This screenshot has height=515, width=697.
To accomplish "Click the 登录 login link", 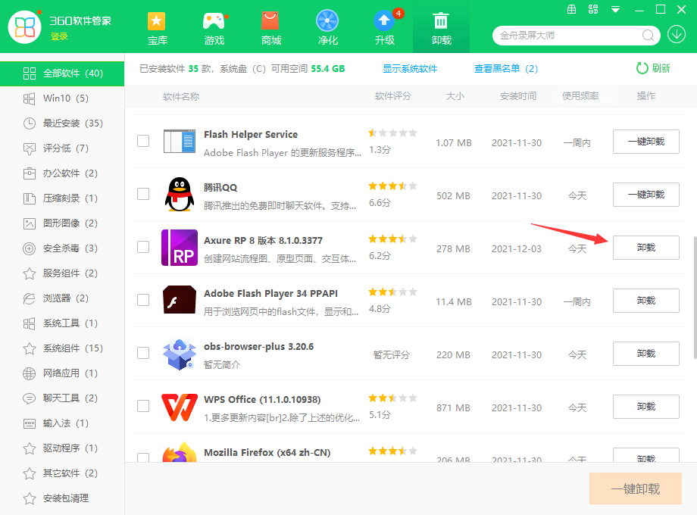I will 59,36.
